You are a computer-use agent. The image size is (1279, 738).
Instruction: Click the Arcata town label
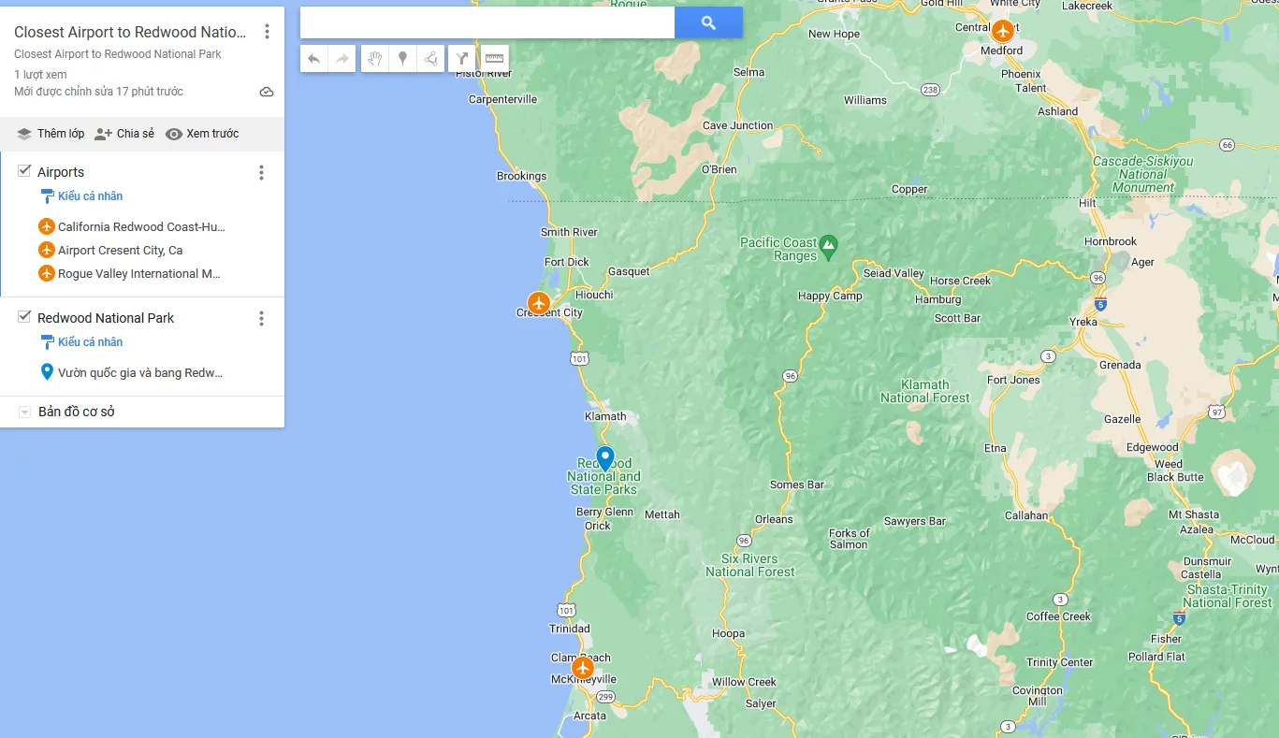(x=589, y=716)
